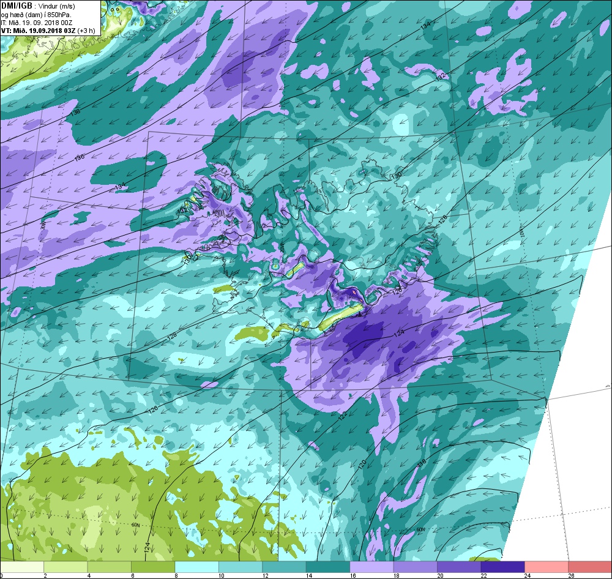Click the pale cyan 8–10 m/s legend swatch
This screenshot has width=612, height=579.
click(x=196, y=567)
